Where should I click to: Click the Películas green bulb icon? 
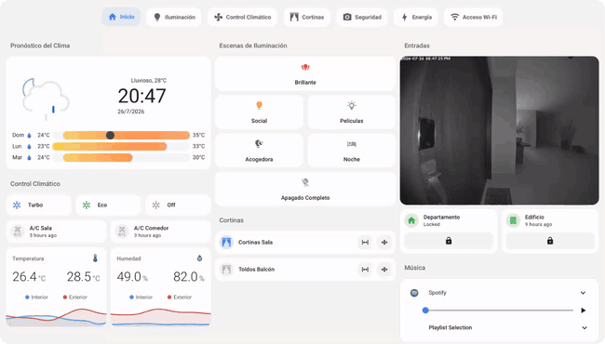tap(352, 106)
